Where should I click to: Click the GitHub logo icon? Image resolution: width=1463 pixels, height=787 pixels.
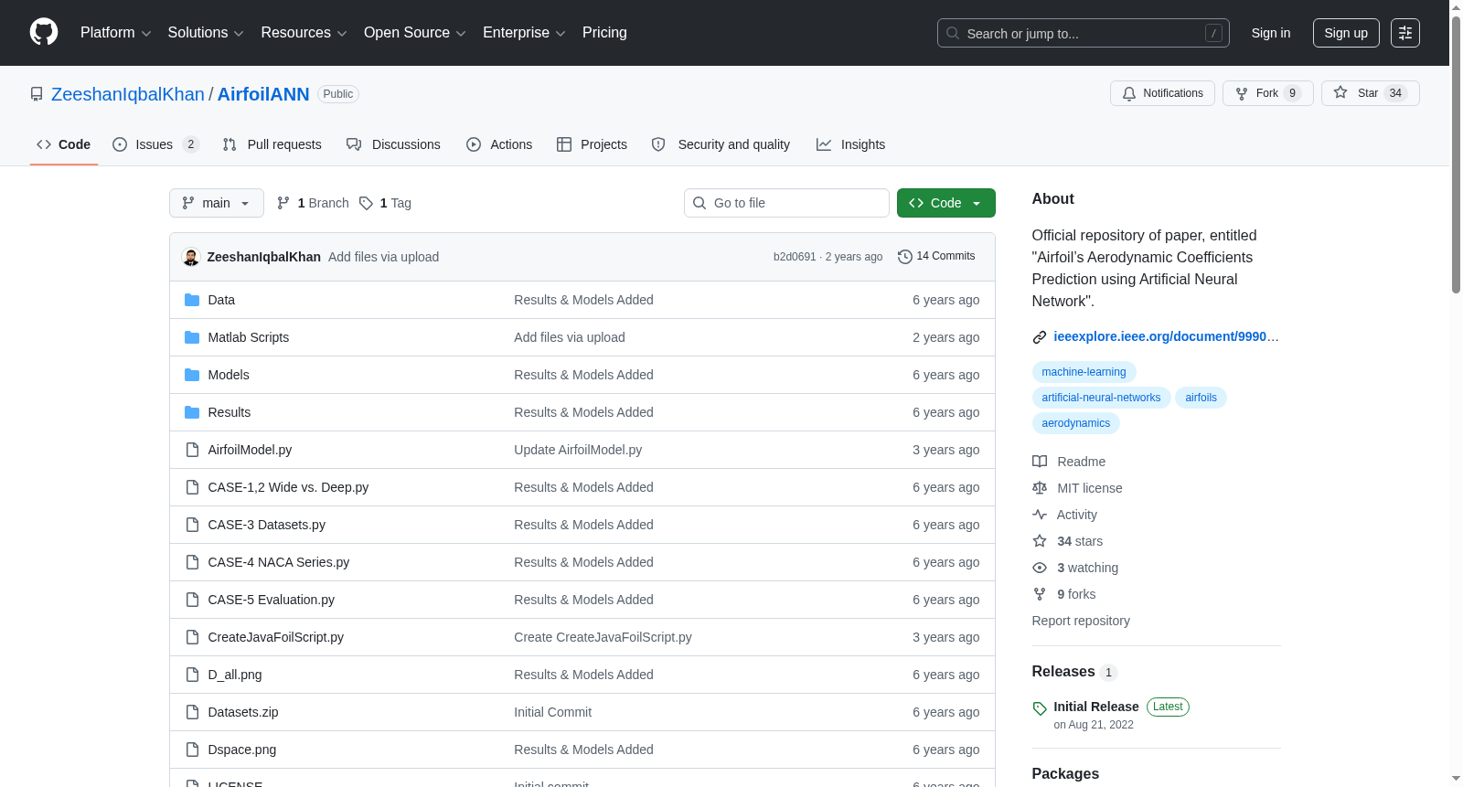[44, 32]
